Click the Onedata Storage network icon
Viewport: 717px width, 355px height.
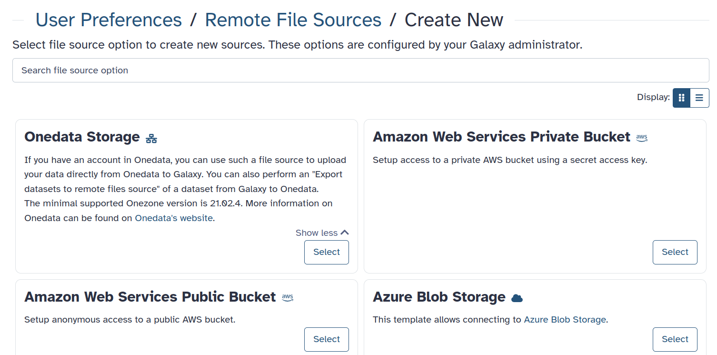[151, 139]
